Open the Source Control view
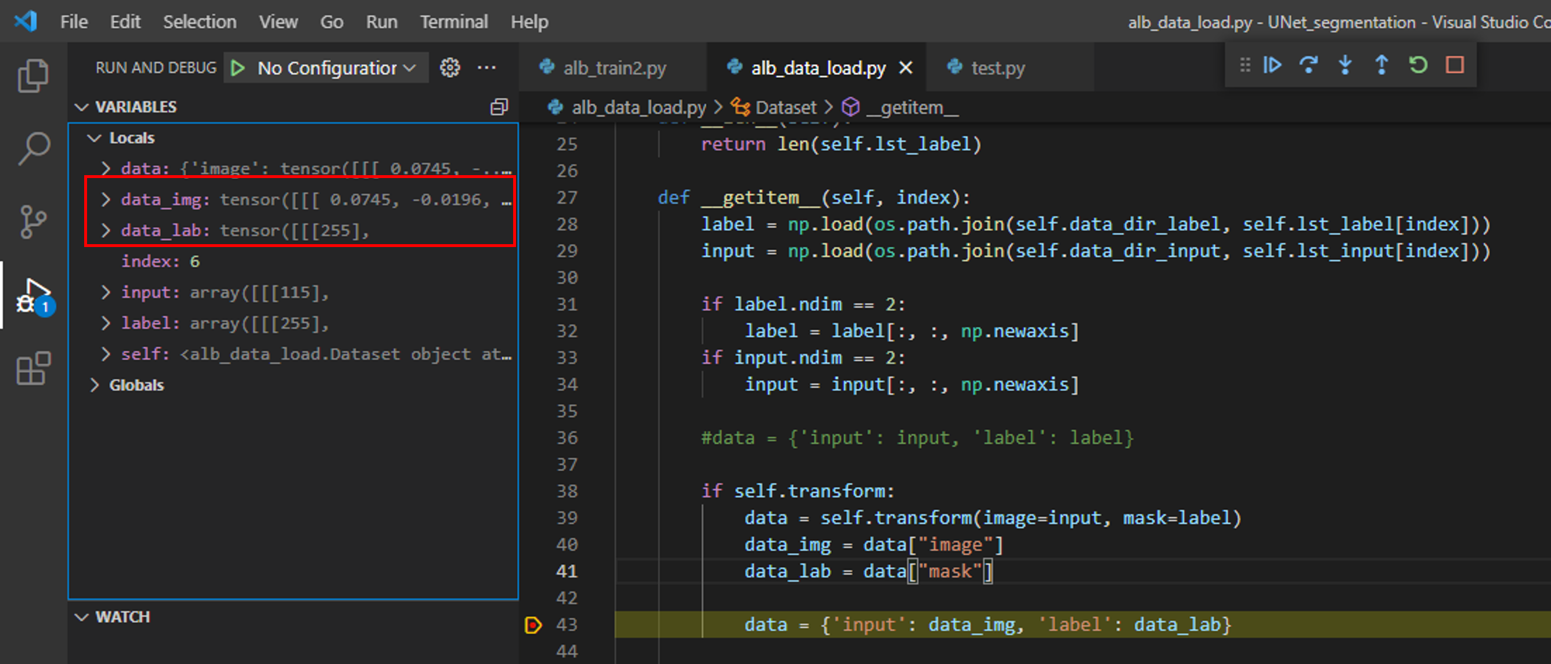Screen dimensions: 1551x664 click(33, 222)
